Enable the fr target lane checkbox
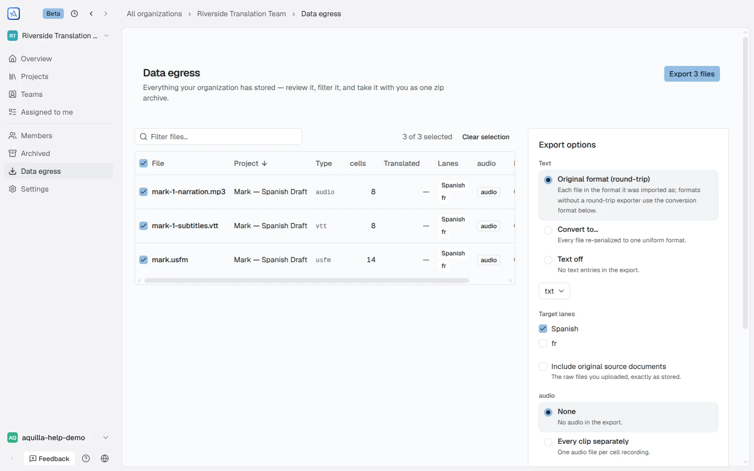 pyautogui.click(x=543, y=343)
